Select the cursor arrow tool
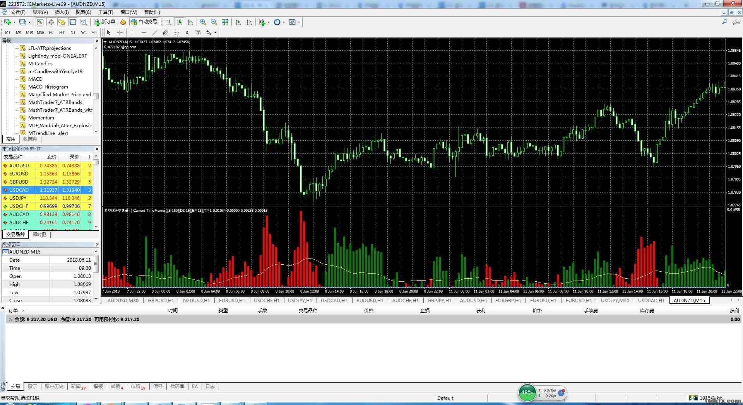 [109, 32]
